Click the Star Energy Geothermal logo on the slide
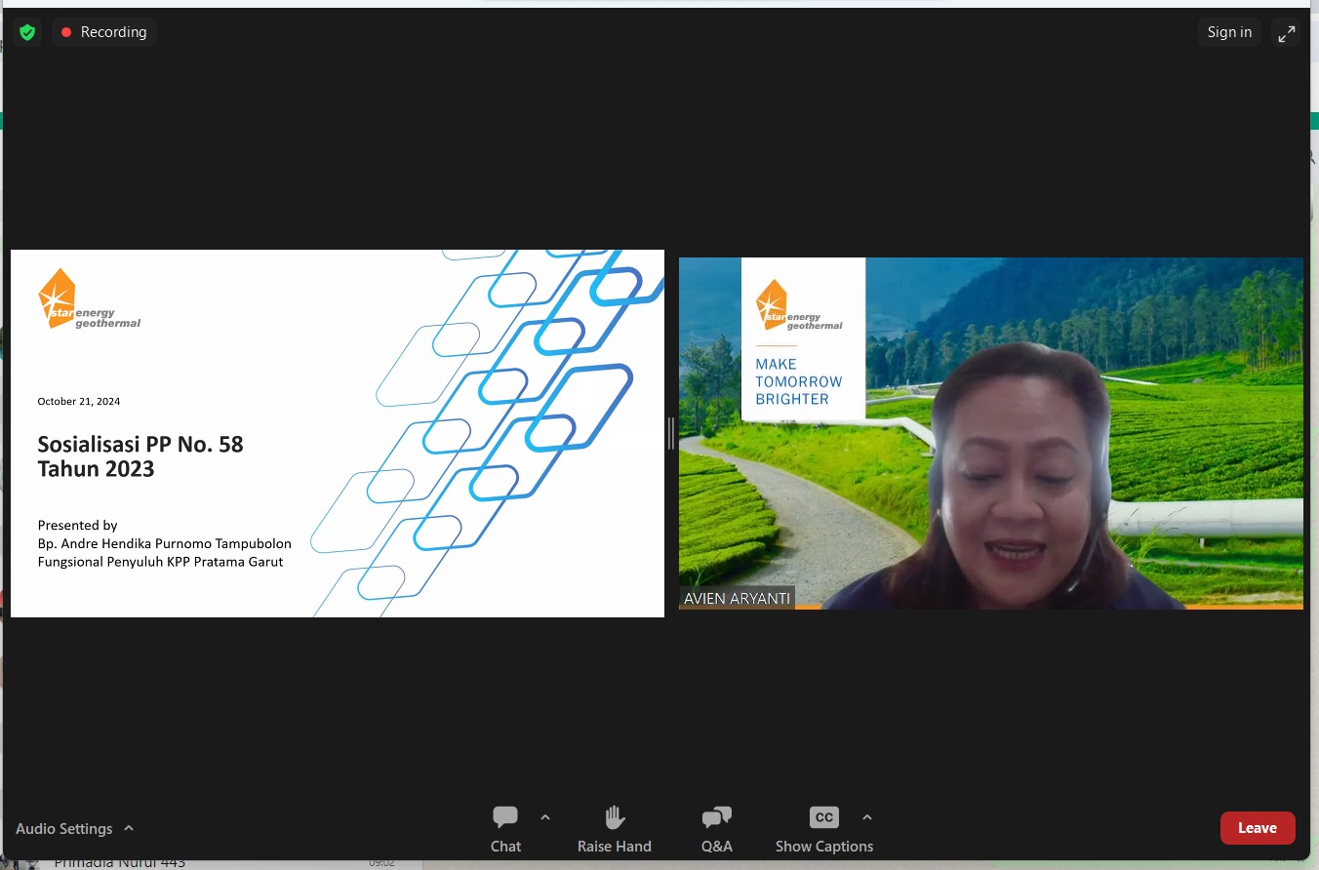The image size is (1319, 870). [89, 300]
